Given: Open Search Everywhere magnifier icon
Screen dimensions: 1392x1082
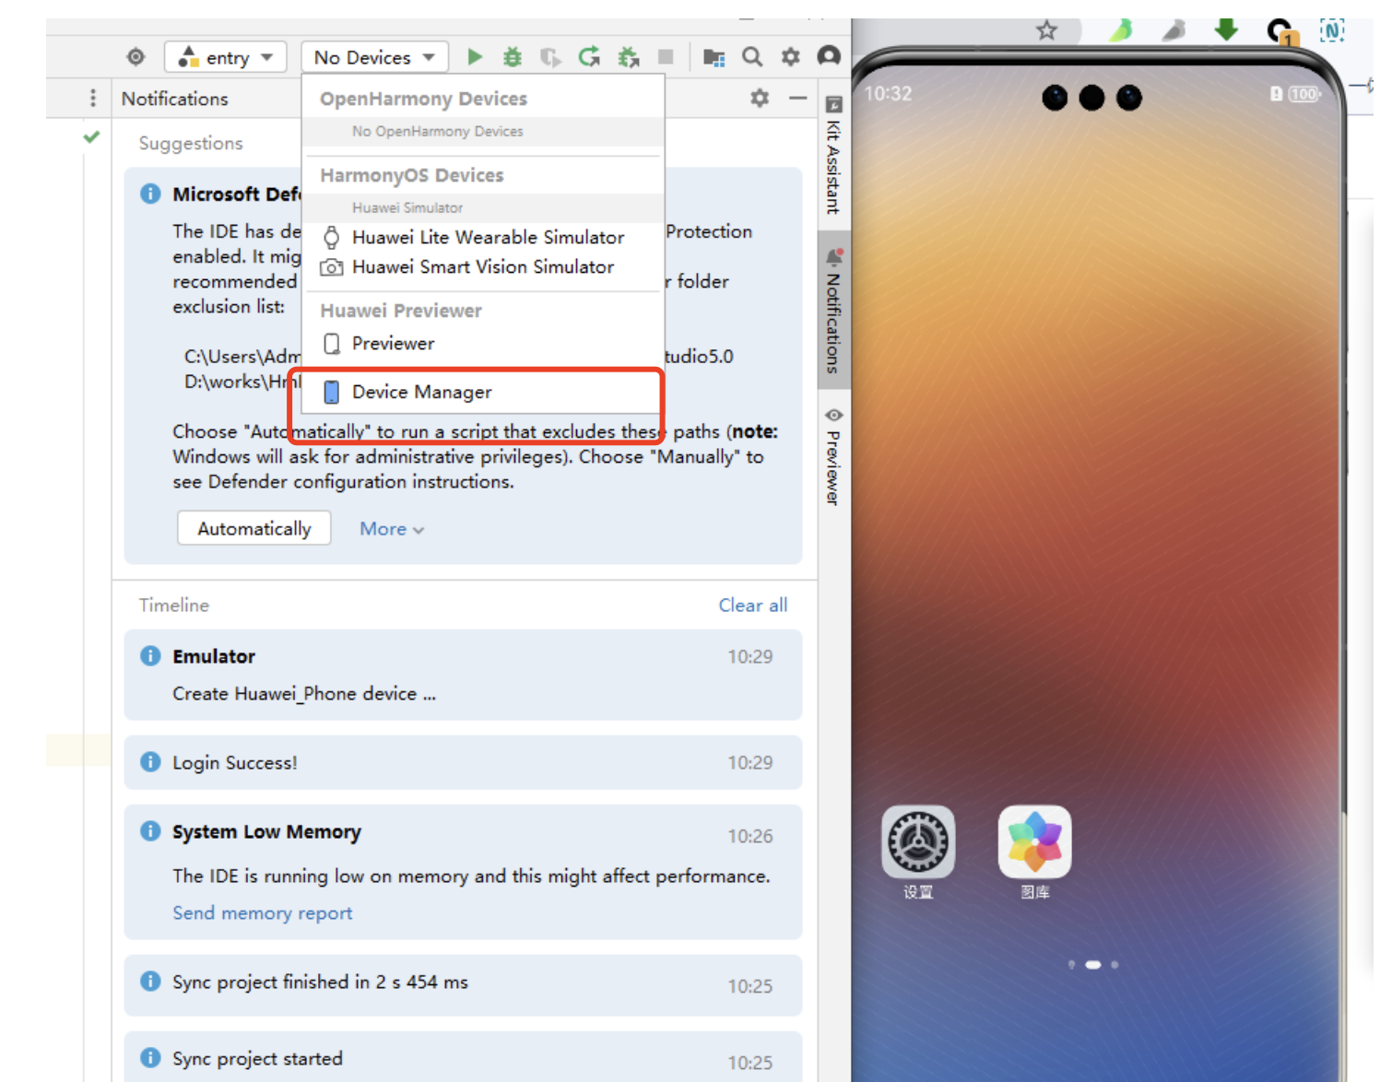Looking at the screenshot, I should [x=752, y=57].
